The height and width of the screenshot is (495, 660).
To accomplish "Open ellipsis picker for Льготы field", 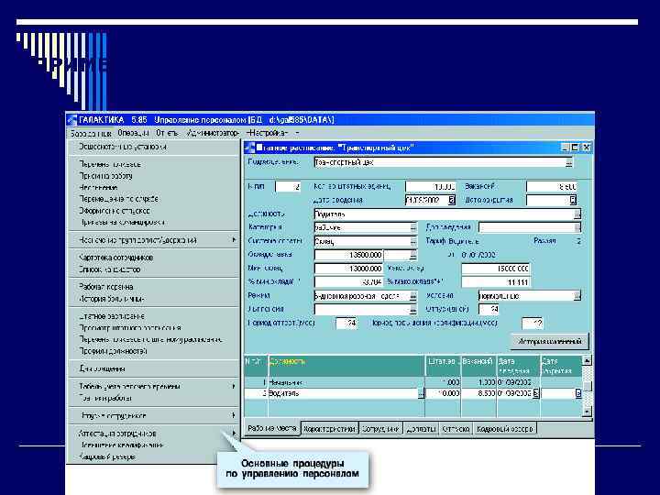I will [x=412, y=310].
